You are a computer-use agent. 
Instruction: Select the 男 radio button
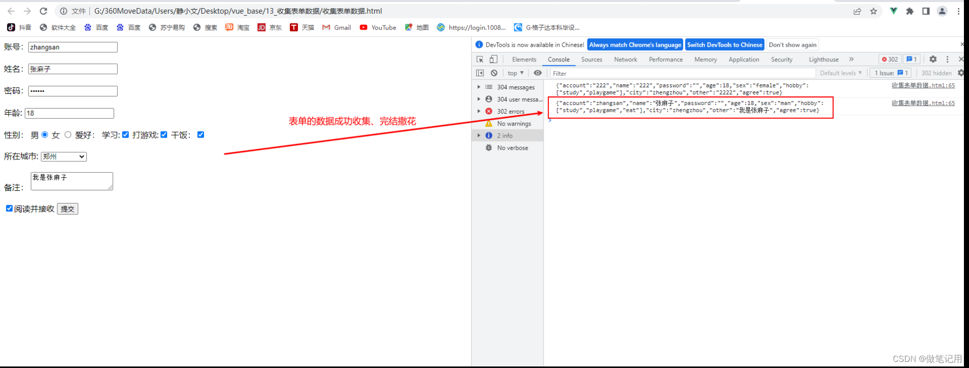click(x=45, y=135)
